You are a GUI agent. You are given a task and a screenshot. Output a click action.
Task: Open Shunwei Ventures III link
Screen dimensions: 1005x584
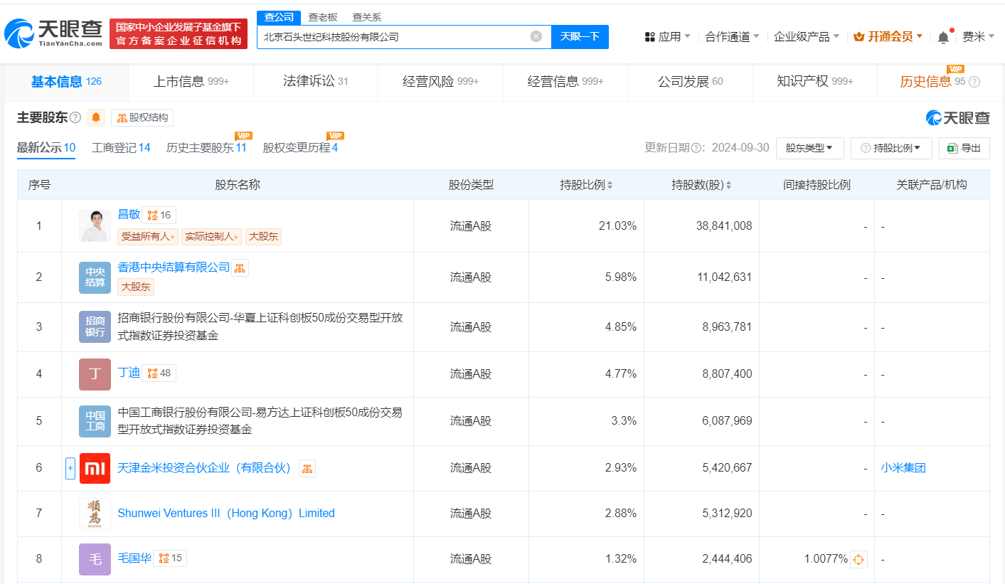tap(226, 514)
